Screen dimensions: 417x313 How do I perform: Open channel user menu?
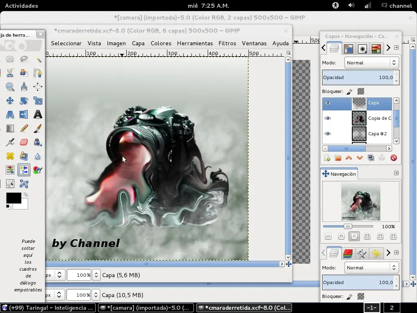(397, 6)
